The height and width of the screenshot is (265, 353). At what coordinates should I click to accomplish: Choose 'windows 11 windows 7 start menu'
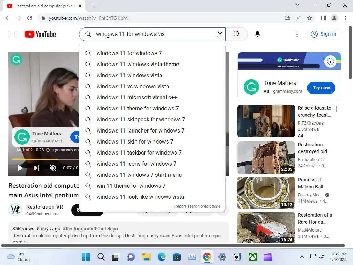point(152,175)
